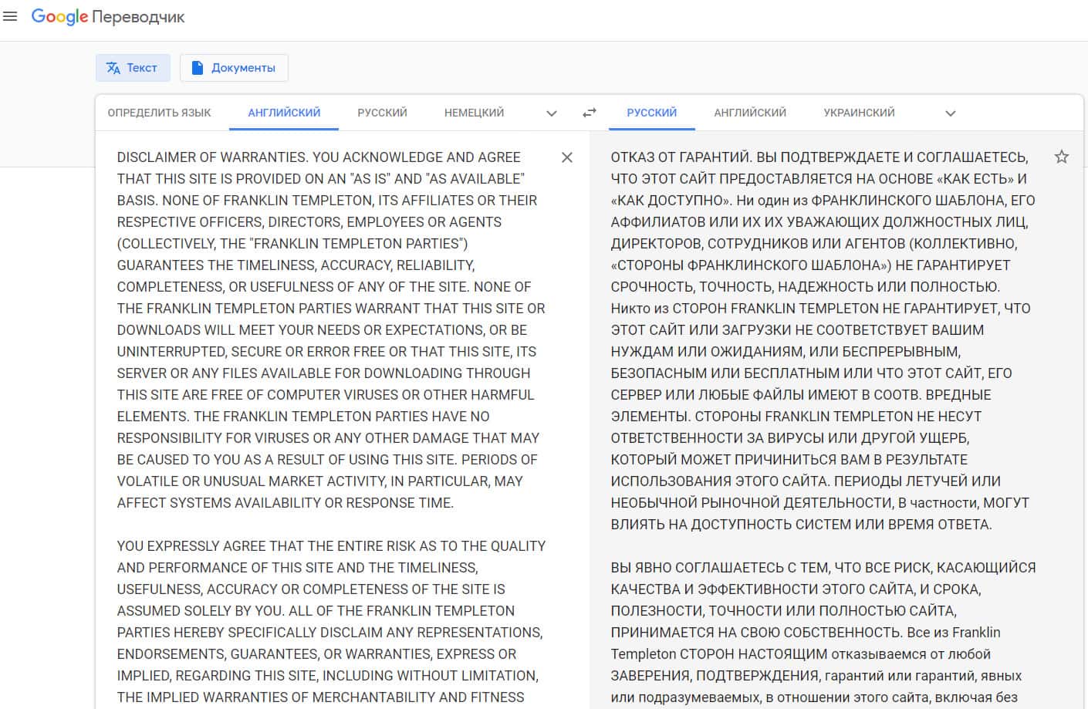
Task: Choose Немецкий as source language
Action: [x=474, y=113]
